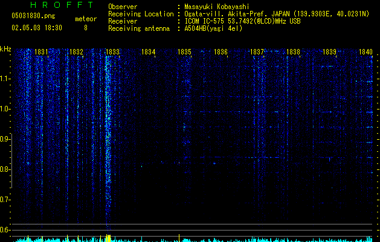The width and height of the screenshot is (380, 242).
Task: Click the 1.1 kHz frequency label
Action: (x=5, y=79)
